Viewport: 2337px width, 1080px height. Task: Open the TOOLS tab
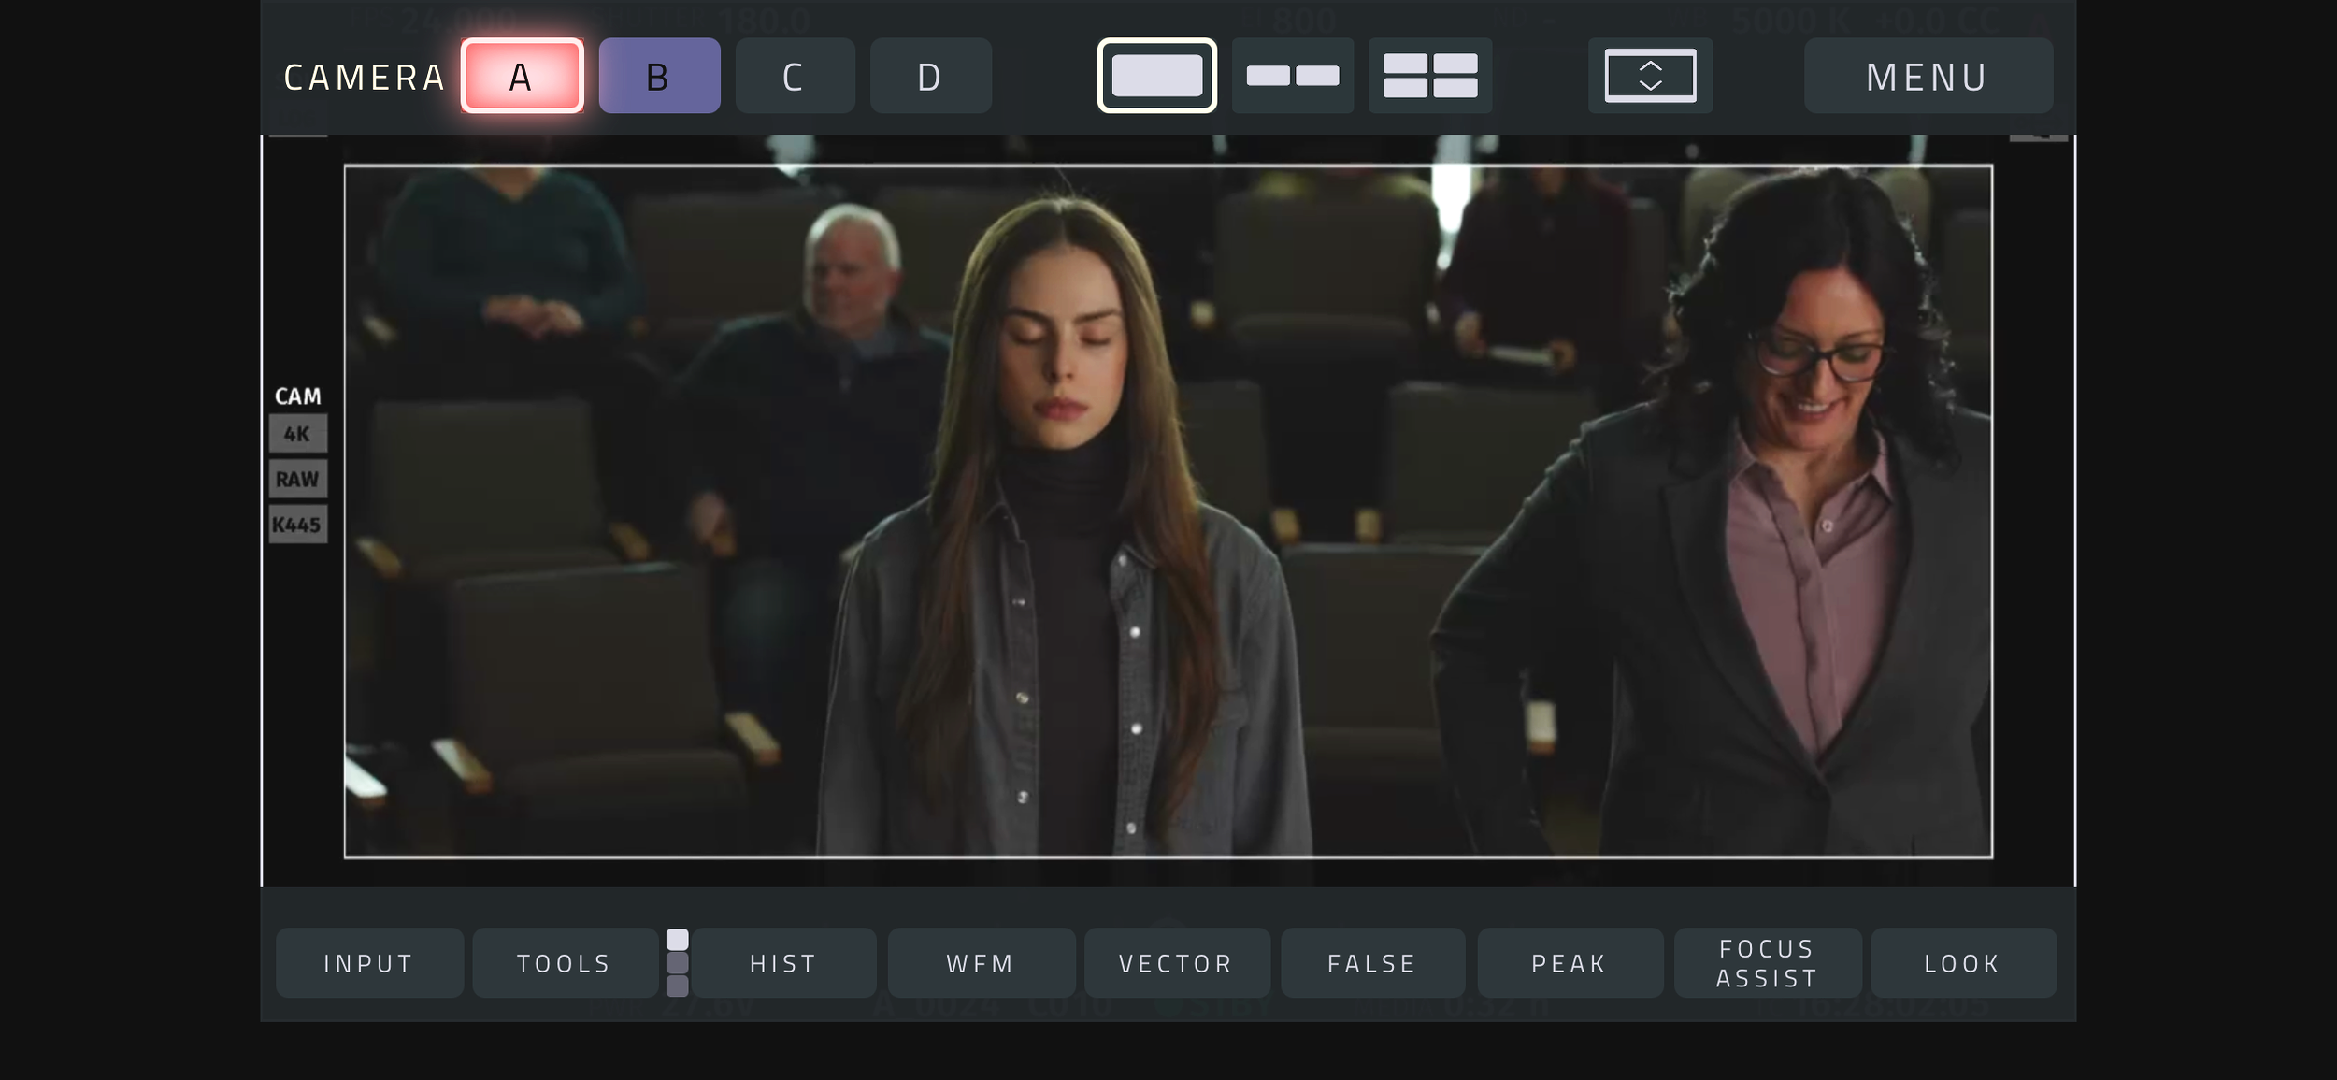click(x=565, y=963)
